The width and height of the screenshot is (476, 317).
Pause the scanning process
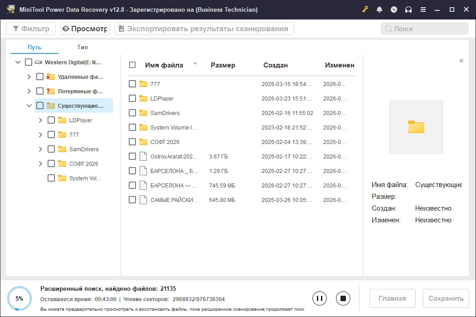(x=319, y=298)
